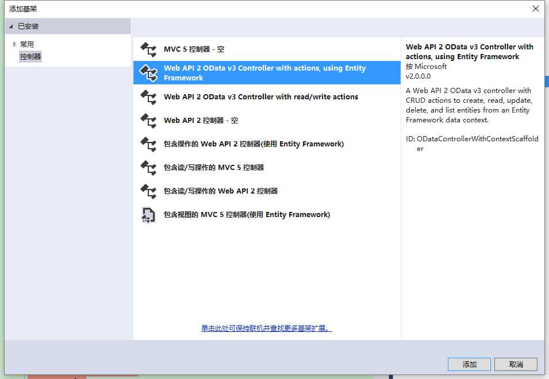The width and height of the screenshot is (549, 379).
Task: Click the v2.0.0.0 version text
Action: coord(418,76)
